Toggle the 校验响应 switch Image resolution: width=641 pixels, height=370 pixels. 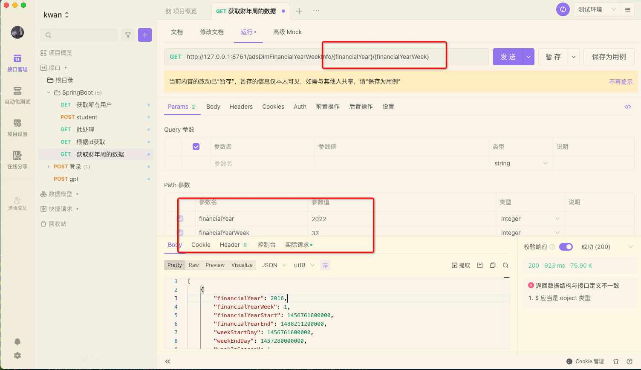coord(566,247)
